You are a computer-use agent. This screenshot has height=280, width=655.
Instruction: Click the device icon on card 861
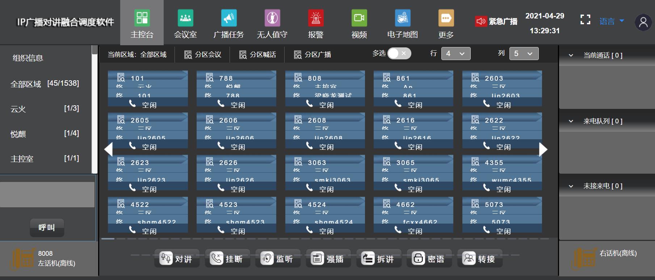[387, 77]
